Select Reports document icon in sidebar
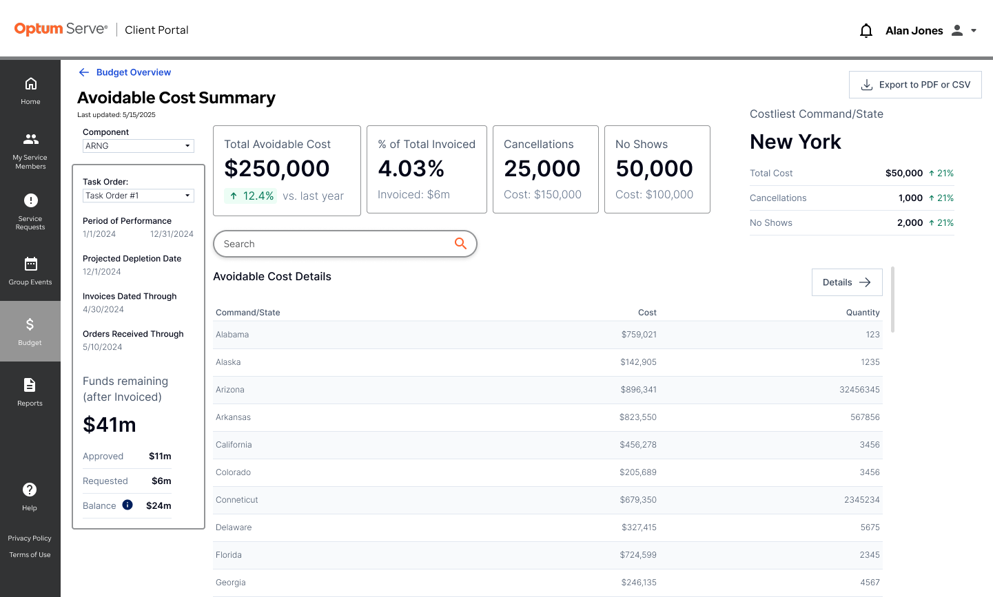993x597 pixels. tap(30, 385)
